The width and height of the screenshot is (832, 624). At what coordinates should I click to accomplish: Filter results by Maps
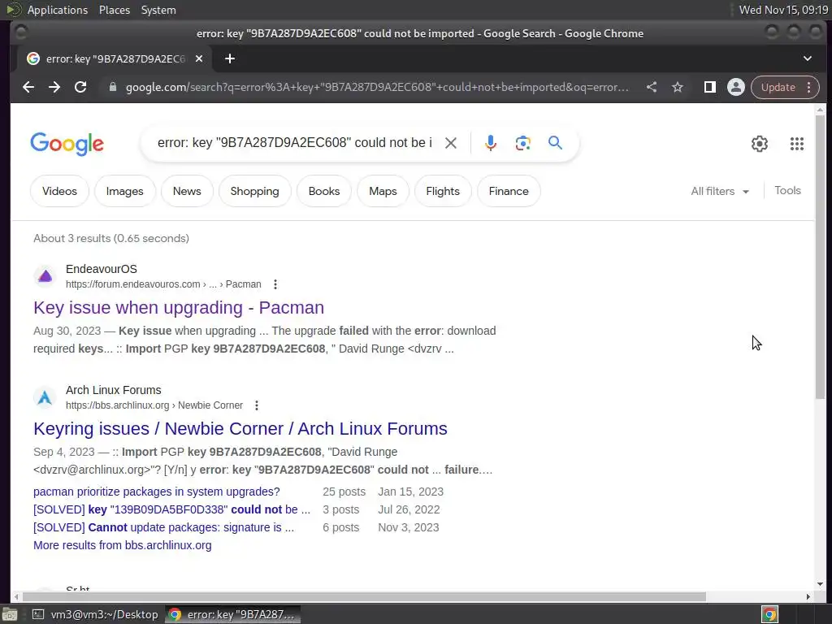point(383,191)
